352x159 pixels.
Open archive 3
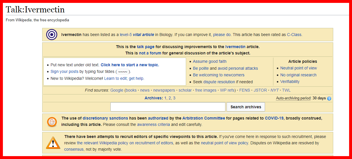point(174,98)
